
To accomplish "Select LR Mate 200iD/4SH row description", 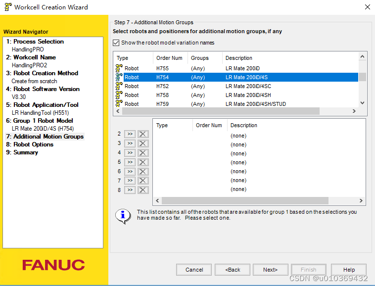I will point(248,95).
